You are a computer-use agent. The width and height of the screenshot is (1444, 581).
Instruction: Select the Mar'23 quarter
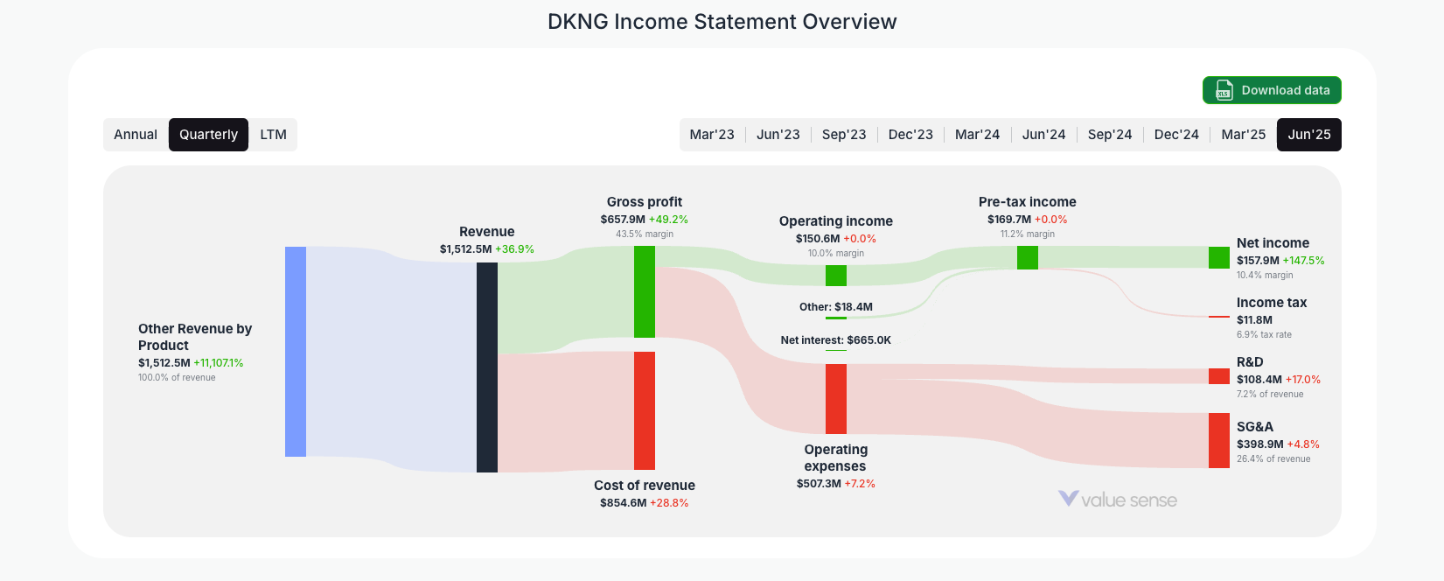(712, 135)
